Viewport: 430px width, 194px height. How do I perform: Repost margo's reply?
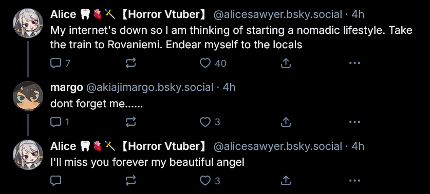pos(131,122)
